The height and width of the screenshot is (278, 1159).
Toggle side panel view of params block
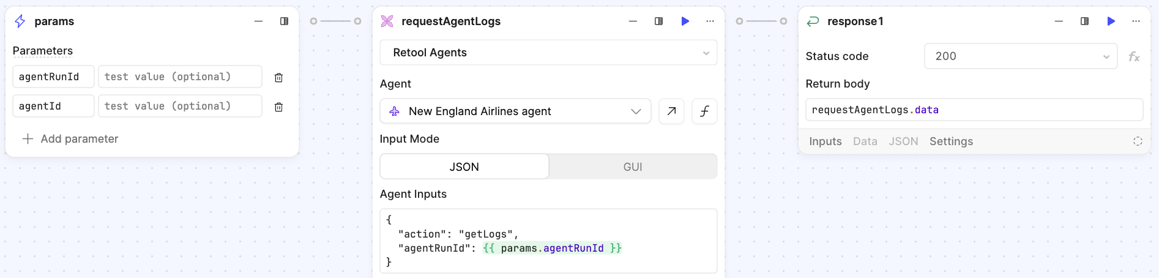284,21
